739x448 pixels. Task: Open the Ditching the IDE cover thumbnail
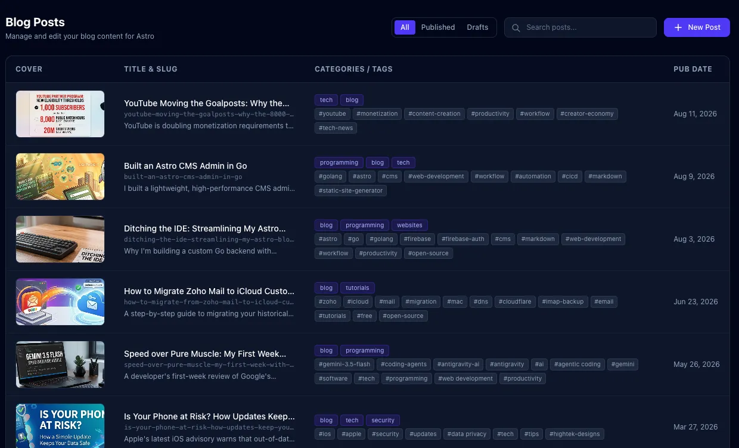[60, 239]
